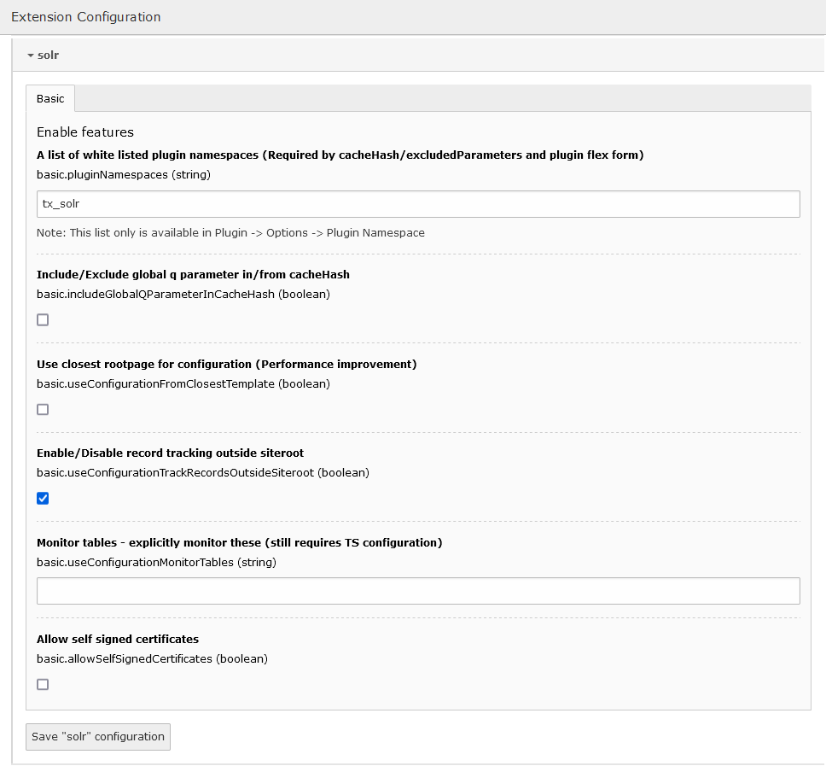Focus the empty Monitor tables input field
The height and width of the screenshot is (766, 826).
418,591
